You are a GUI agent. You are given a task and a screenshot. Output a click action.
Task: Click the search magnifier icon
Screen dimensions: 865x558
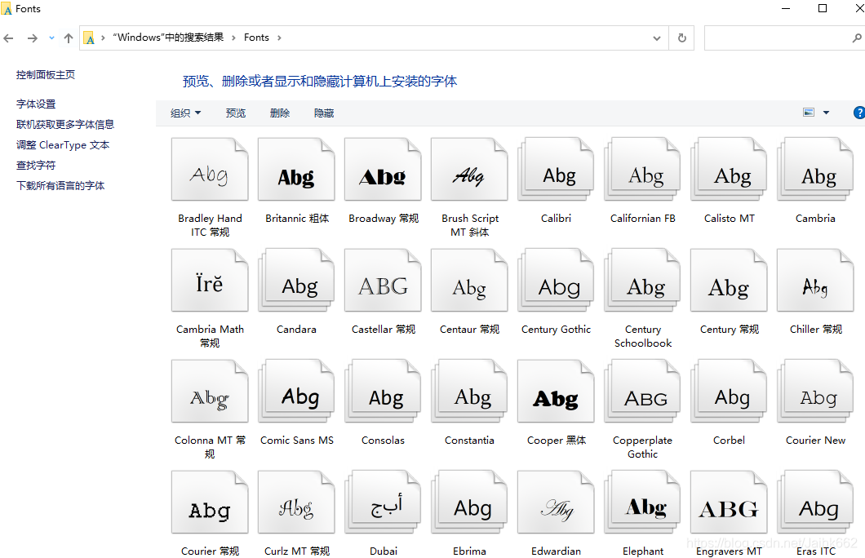(x=856, y=38)
